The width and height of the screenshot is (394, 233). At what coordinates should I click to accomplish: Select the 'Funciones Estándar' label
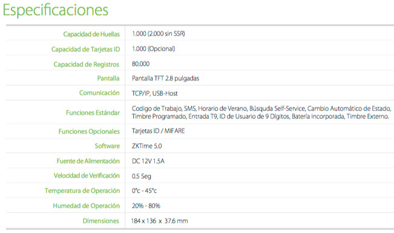(93, 113)
